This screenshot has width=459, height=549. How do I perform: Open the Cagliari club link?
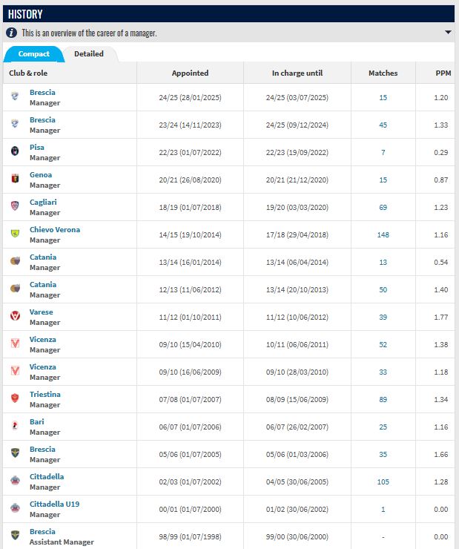[43, 202]
